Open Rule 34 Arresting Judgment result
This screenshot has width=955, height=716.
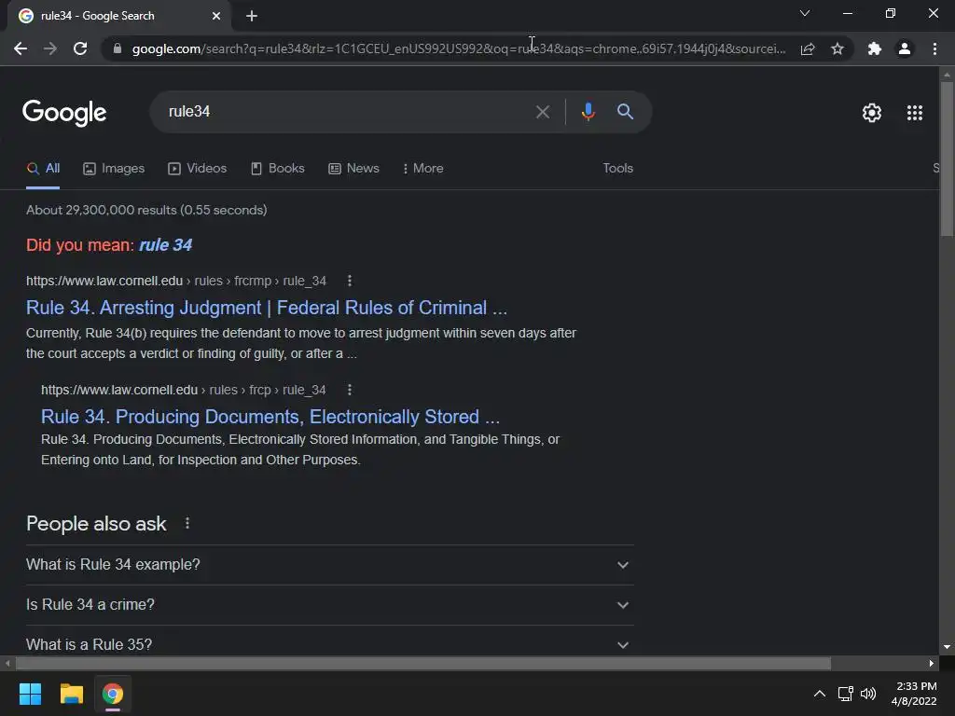point(267,308)
